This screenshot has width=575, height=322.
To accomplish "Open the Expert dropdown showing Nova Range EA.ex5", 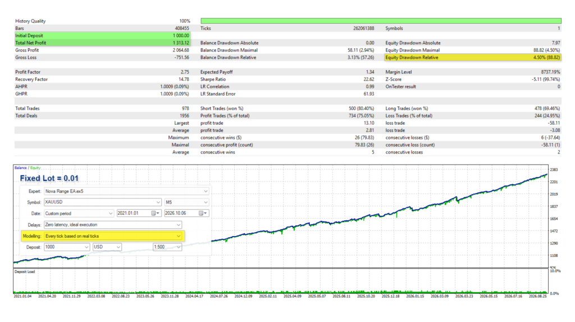I will (126, 191).
